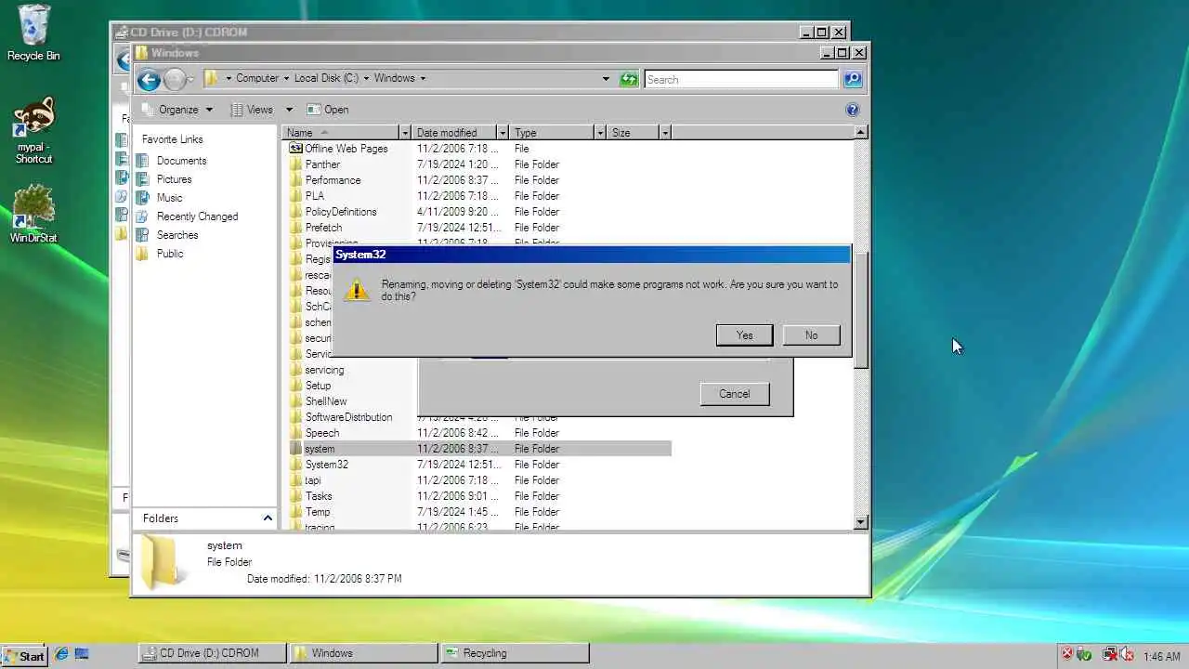
Task: Click the network disconnected tray icon
Action: (1109, 655)
